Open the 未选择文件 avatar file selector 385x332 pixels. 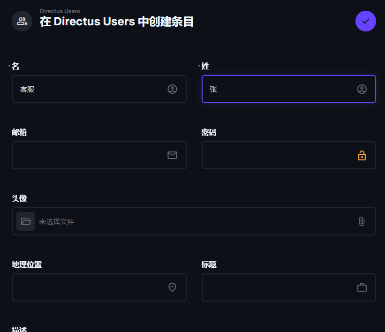(194, 221)
